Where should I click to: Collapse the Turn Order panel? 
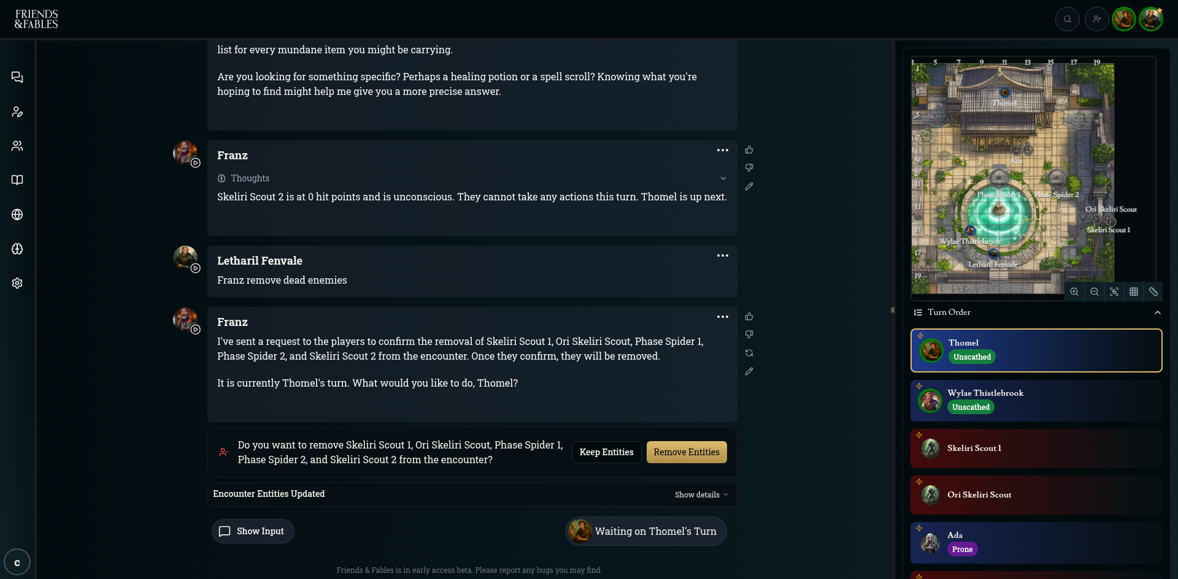pos(1157,312)
